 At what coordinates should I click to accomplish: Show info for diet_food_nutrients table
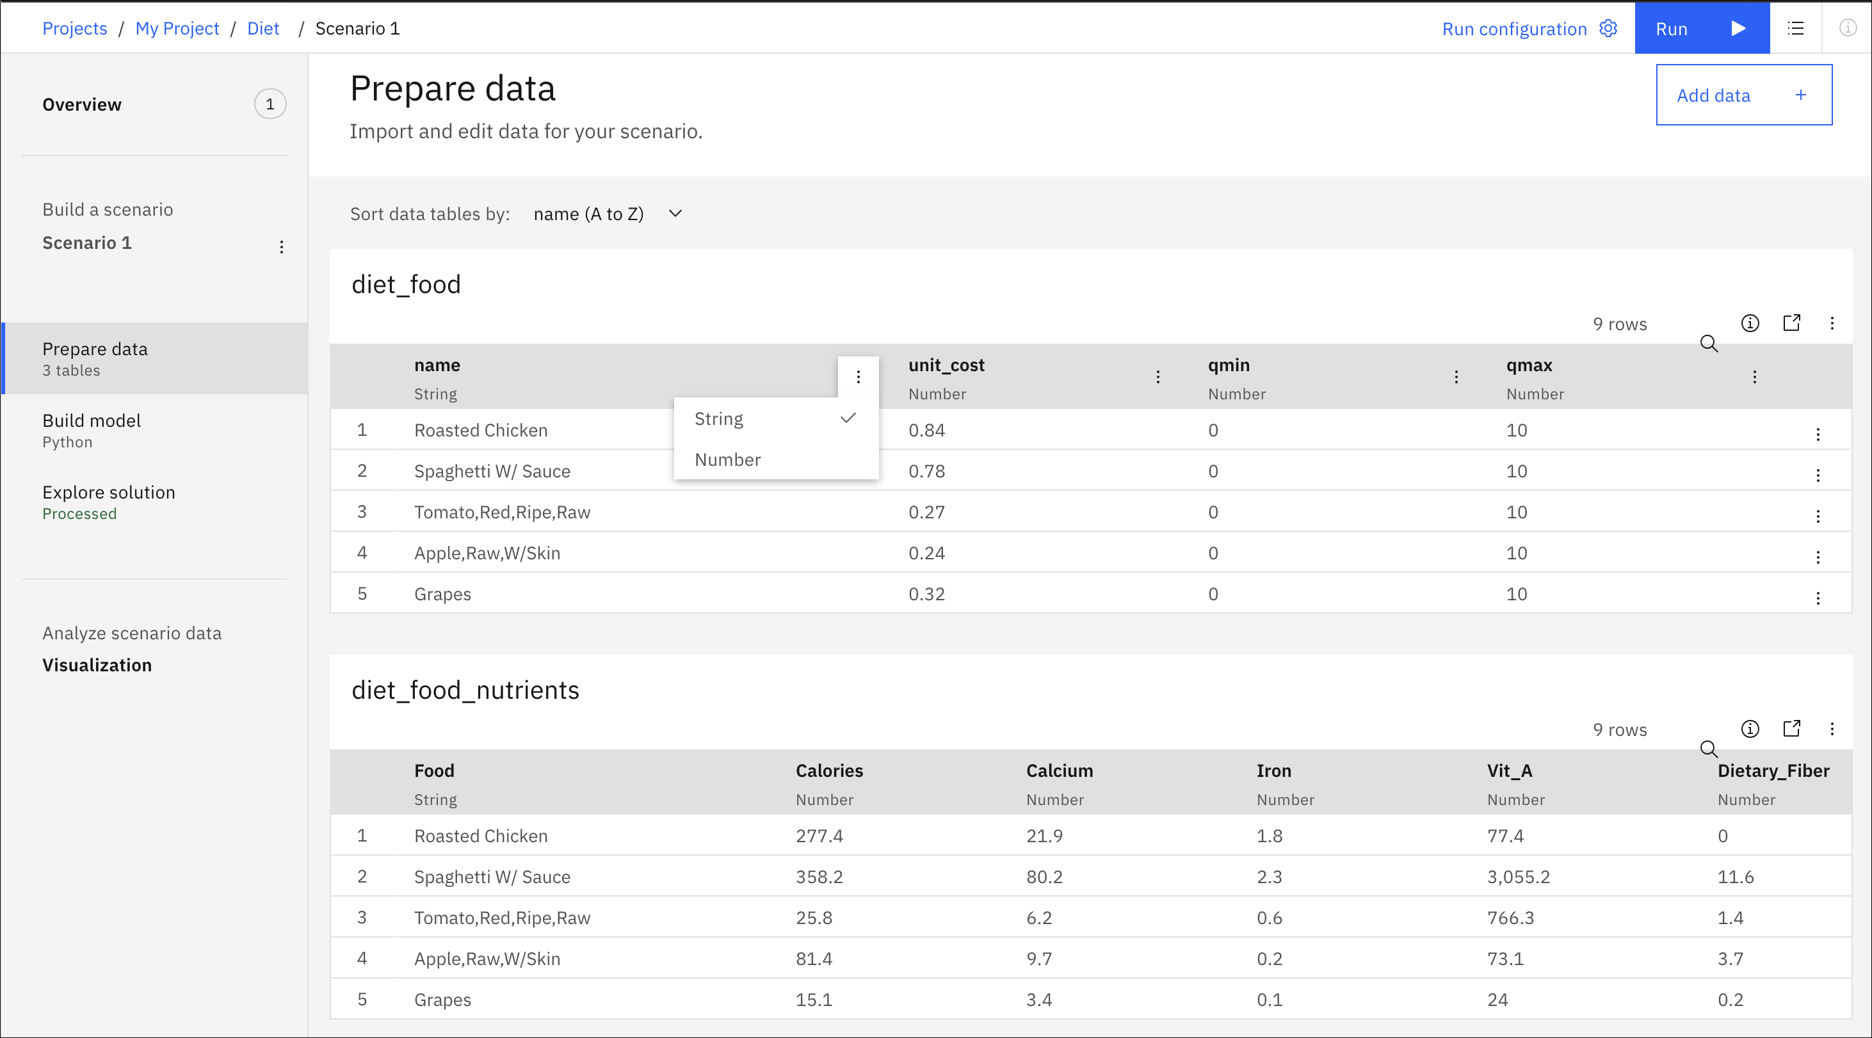click(1750, 728)
